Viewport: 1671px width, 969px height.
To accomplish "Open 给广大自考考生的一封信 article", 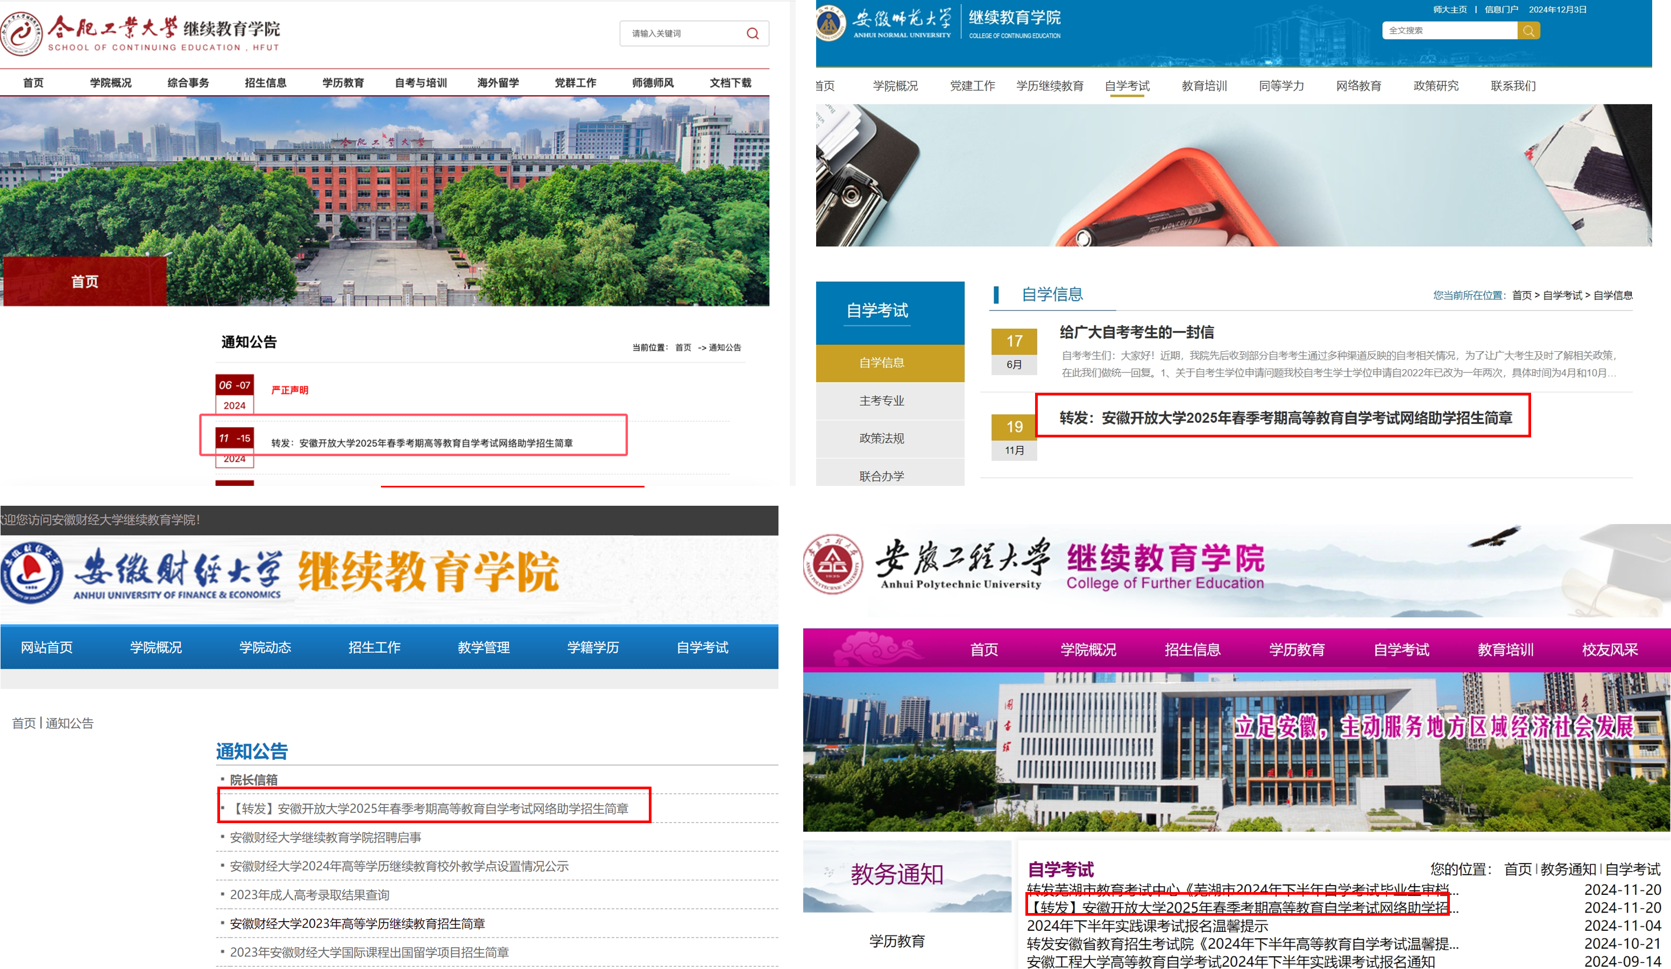I will pyautogui.click(x=1136, y=333).
